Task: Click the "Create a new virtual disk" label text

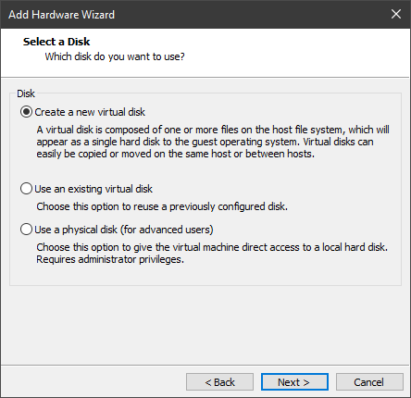Action: click(x=90, y=112)
